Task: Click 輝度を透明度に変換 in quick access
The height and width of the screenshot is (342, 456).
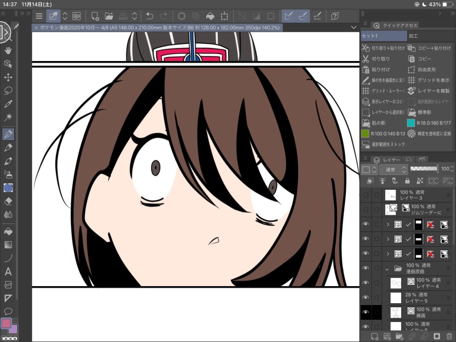Action: tap(430, 134)
